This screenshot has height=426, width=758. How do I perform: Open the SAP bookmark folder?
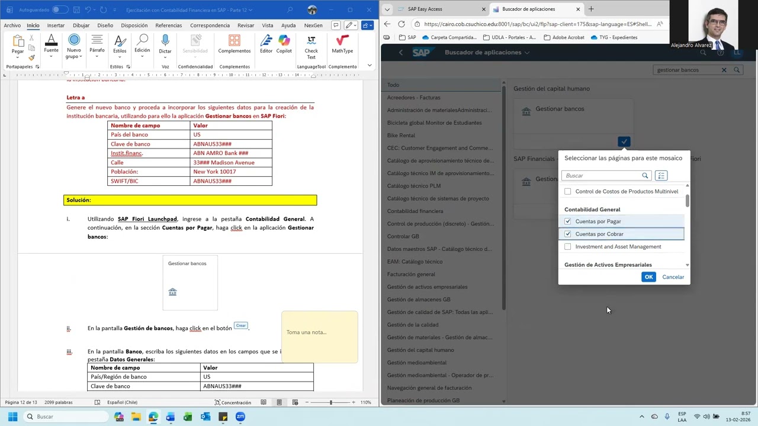407,37
